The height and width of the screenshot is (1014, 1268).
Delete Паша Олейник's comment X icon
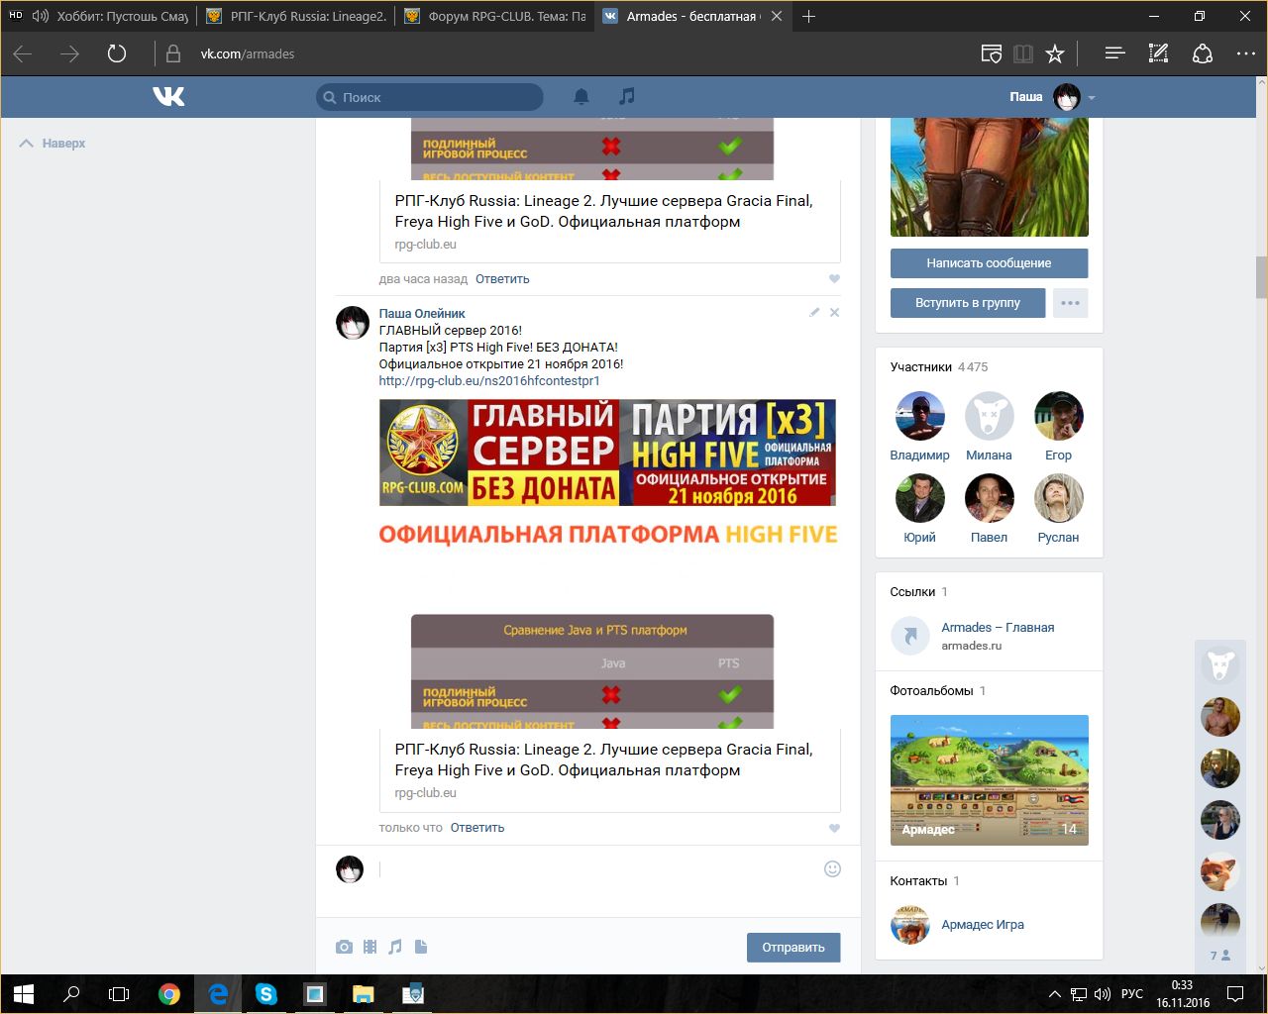834,312
